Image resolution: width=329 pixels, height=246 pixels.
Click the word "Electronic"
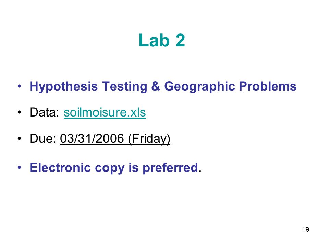[x=60, y=167]
